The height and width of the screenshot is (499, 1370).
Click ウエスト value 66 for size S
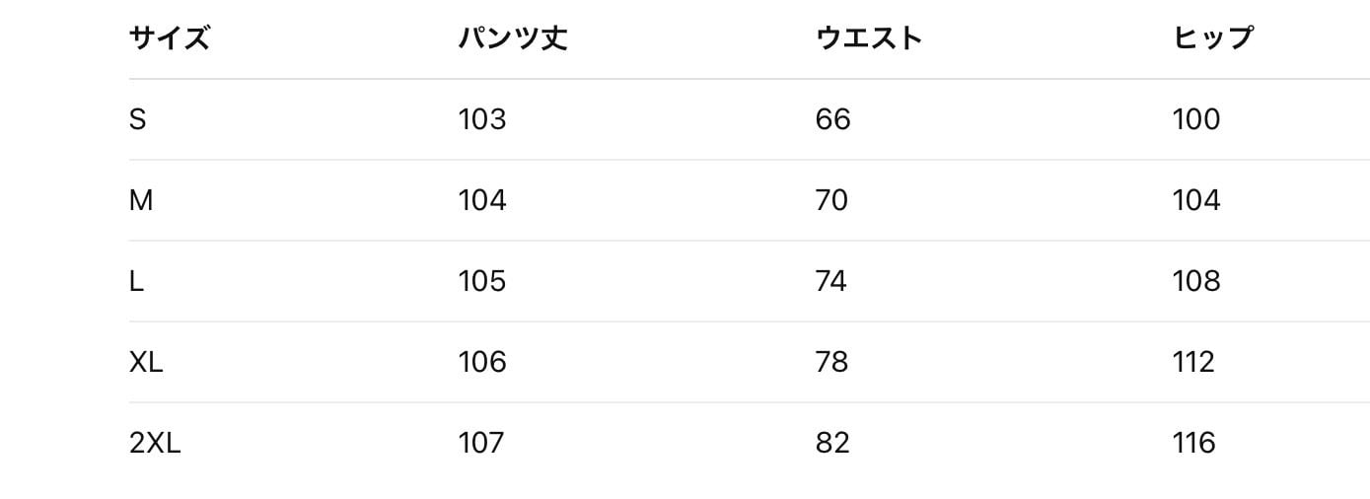pos(832,119)
